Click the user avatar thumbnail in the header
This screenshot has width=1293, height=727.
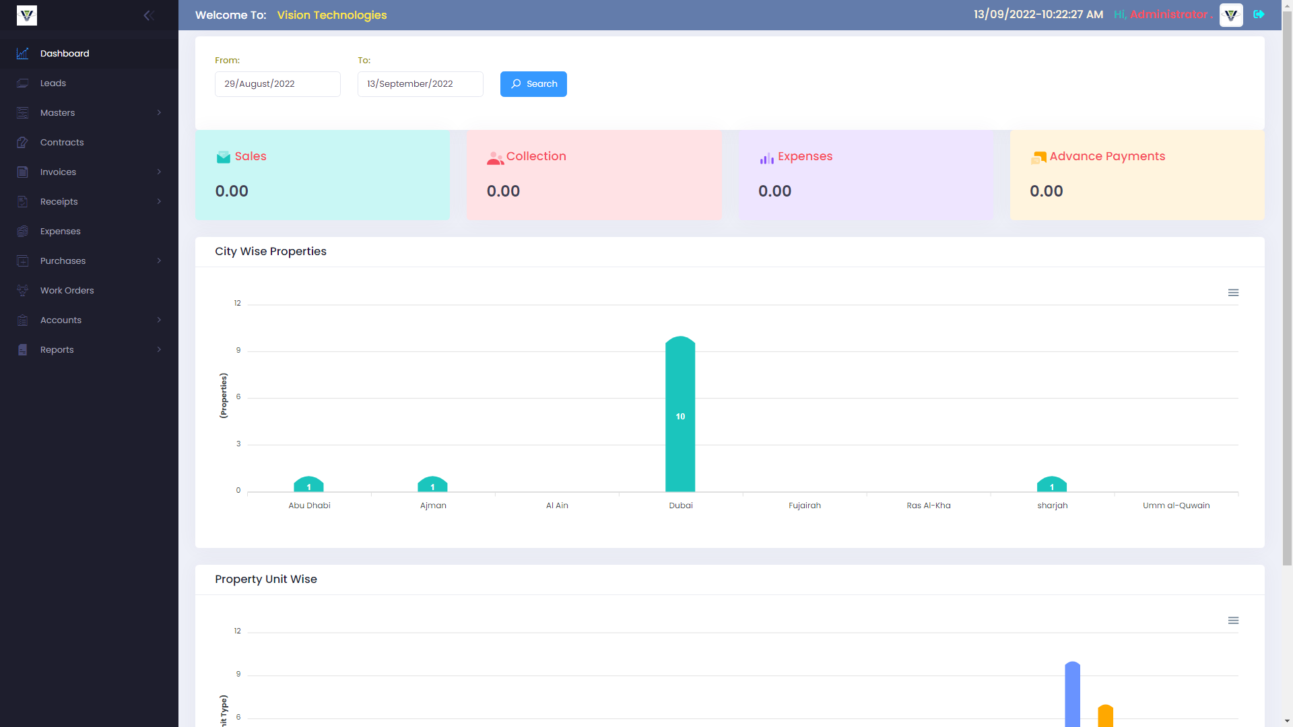(x=1230, y=15)
